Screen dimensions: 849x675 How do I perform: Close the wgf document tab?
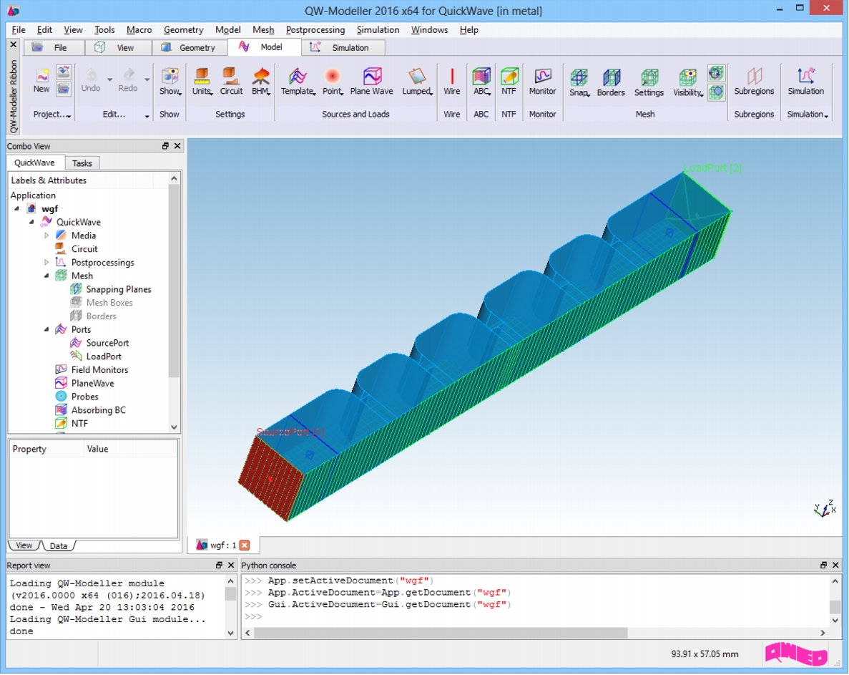click(245, 545)
